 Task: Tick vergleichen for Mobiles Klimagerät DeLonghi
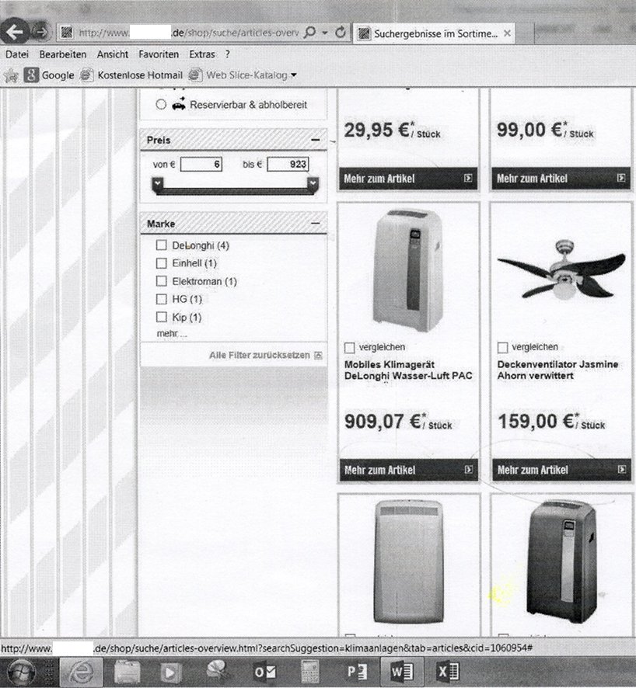point(350,348)
